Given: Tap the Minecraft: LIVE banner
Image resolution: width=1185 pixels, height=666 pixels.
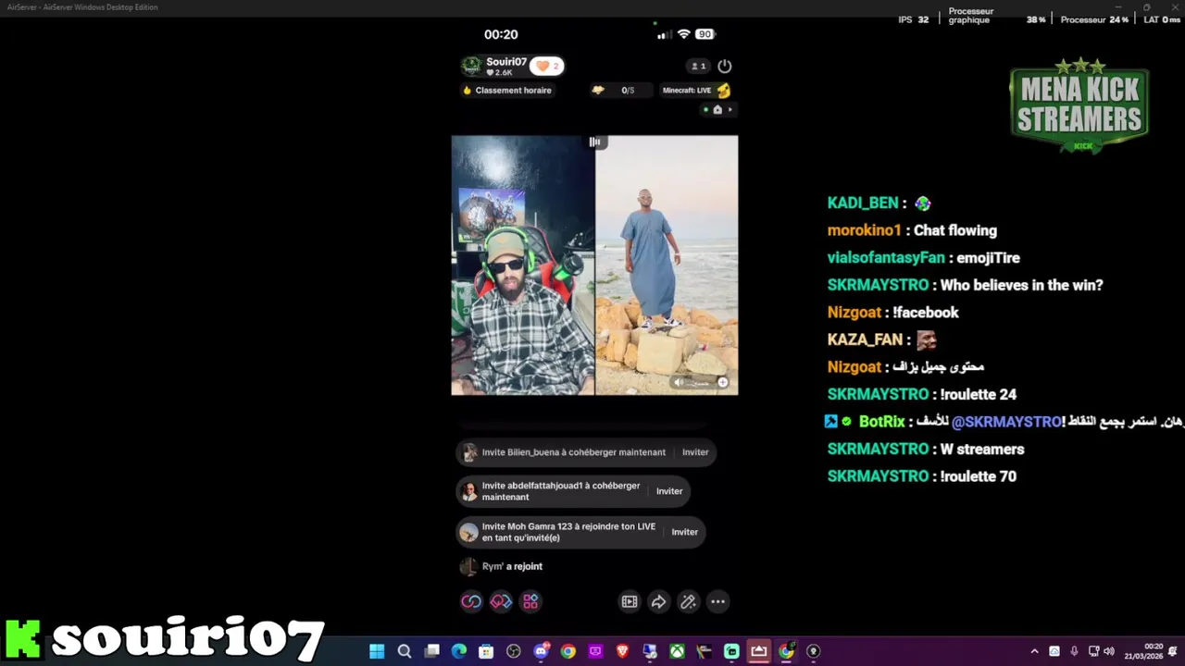Looking at the screenshot, I should (696, 91).
